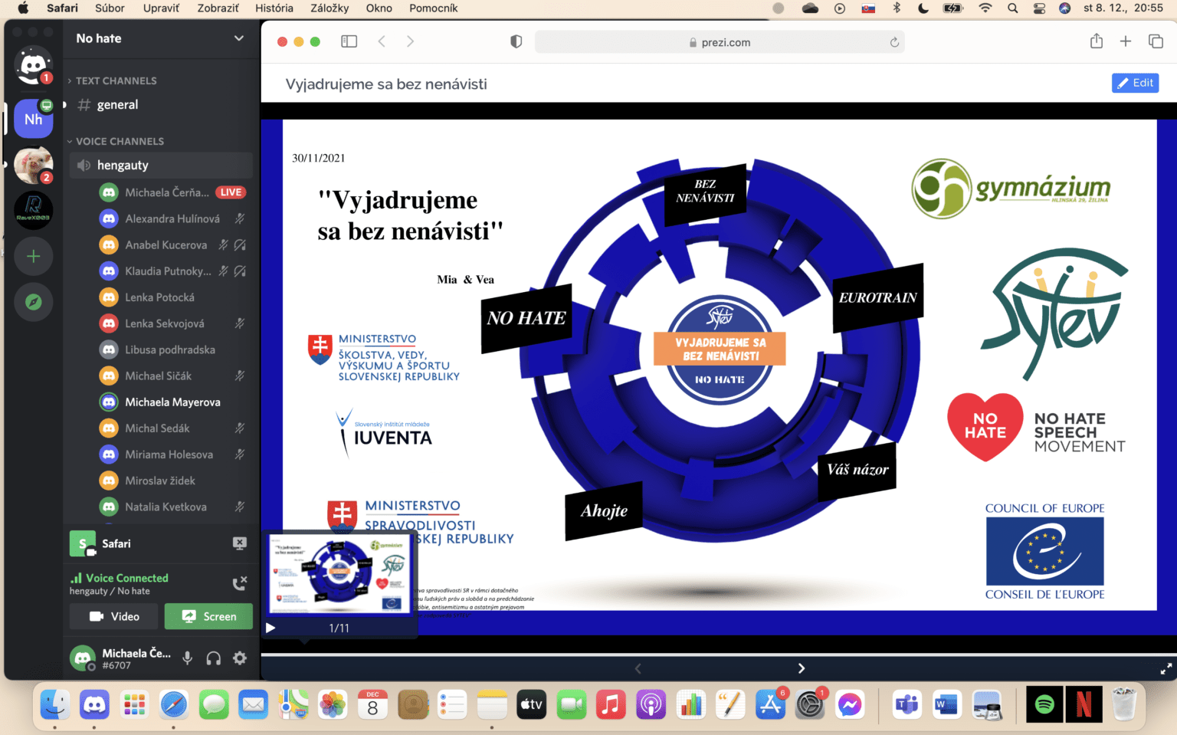Open Control Center in menu bar
This screenshot has height=735, width=1177.
(x=1039, y=8)
